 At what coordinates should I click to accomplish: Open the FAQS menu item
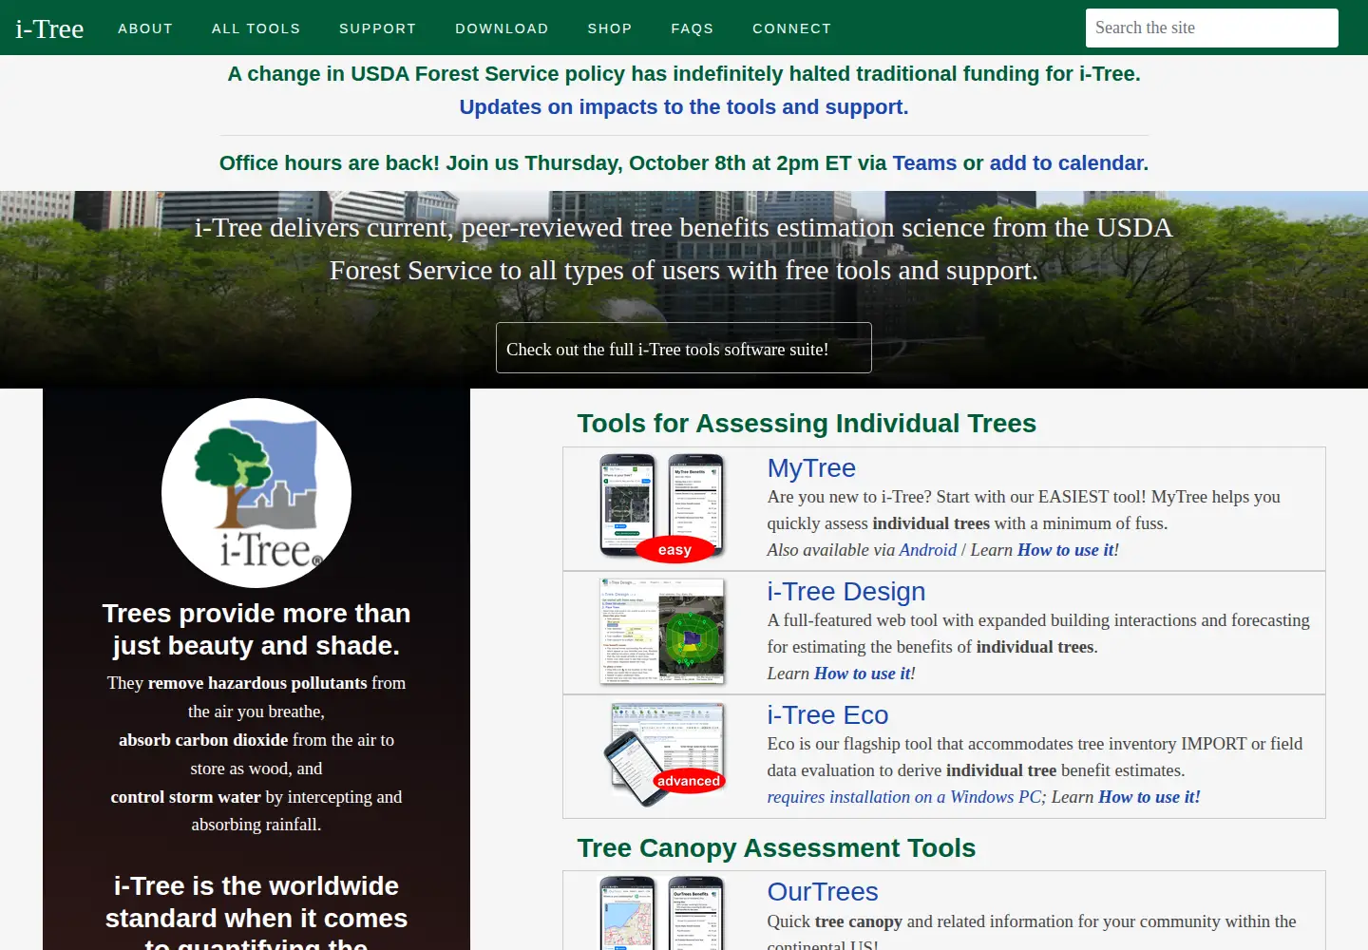point(693,28)
